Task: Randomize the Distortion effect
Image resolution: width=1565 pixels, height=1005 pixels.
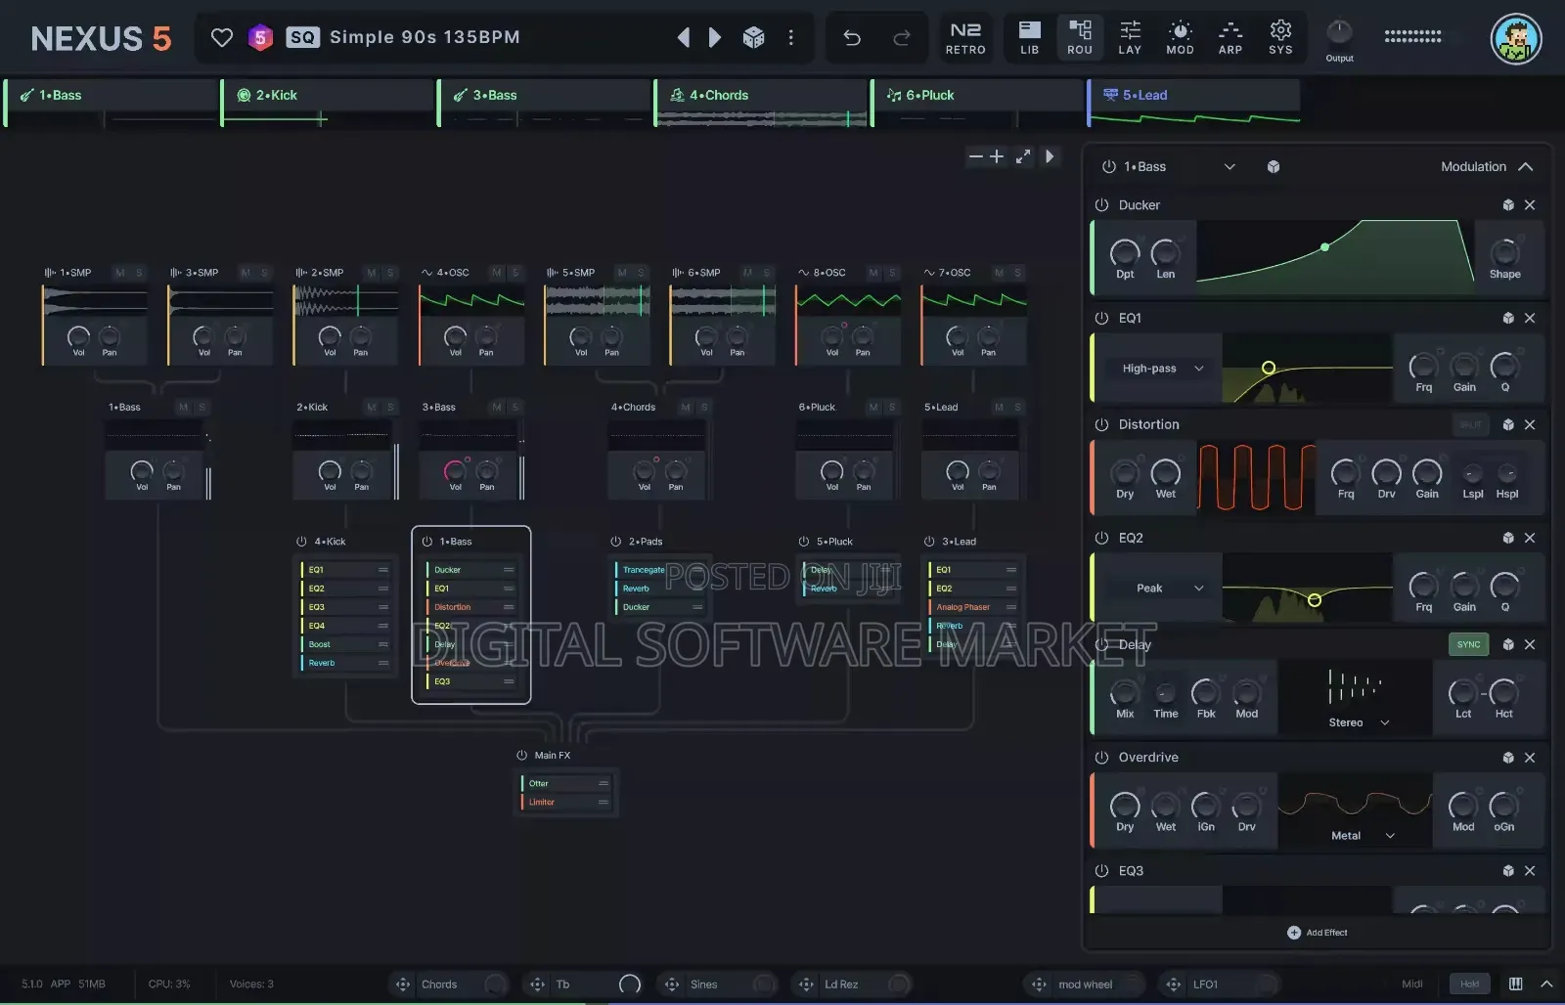Action: [1508, 425]
